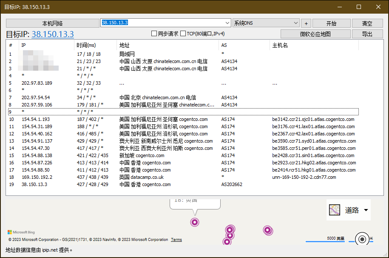This screenshot has height=258, width=389.
Task: Select the dotted hop 9 row
Action: pos(183,112)
